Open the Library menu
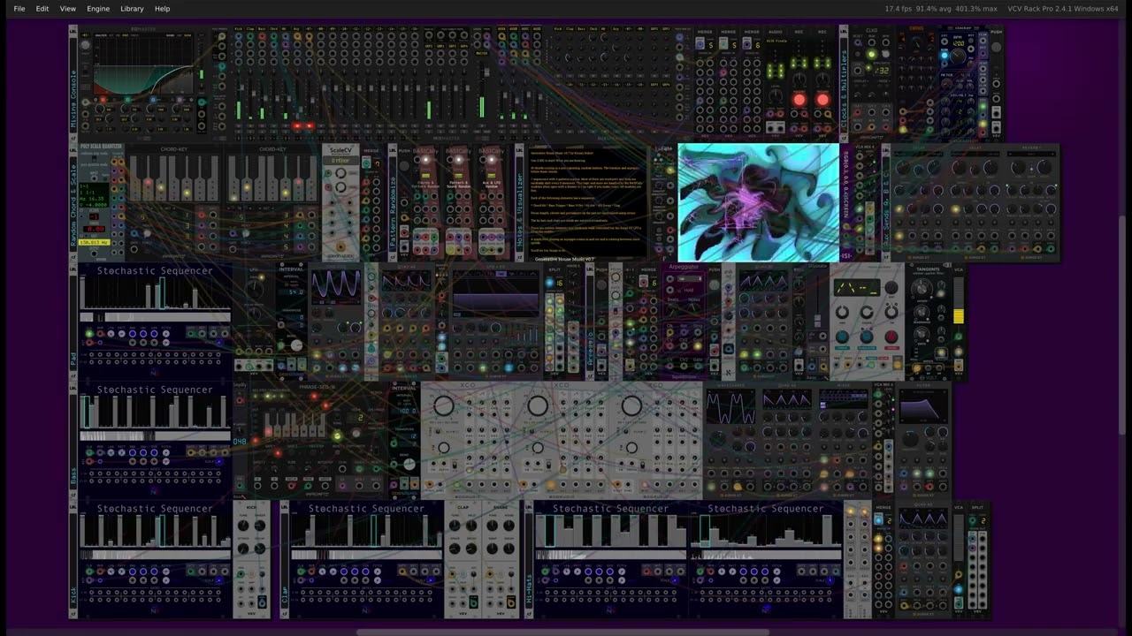1132x636 pixels. 132,8
